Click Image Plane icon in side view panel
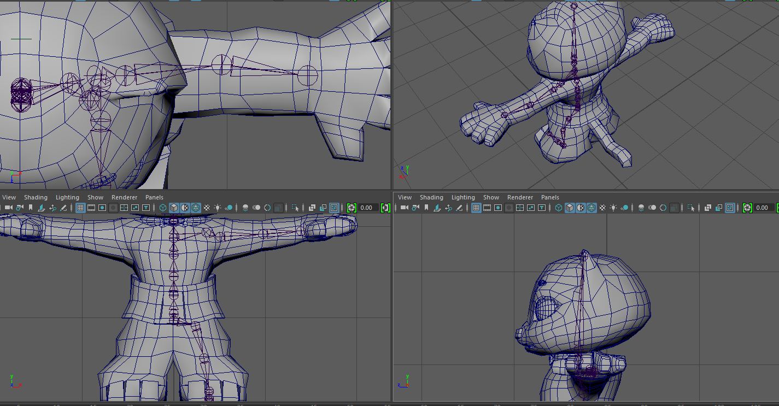779x406 pixels. (x=437, y=208)
